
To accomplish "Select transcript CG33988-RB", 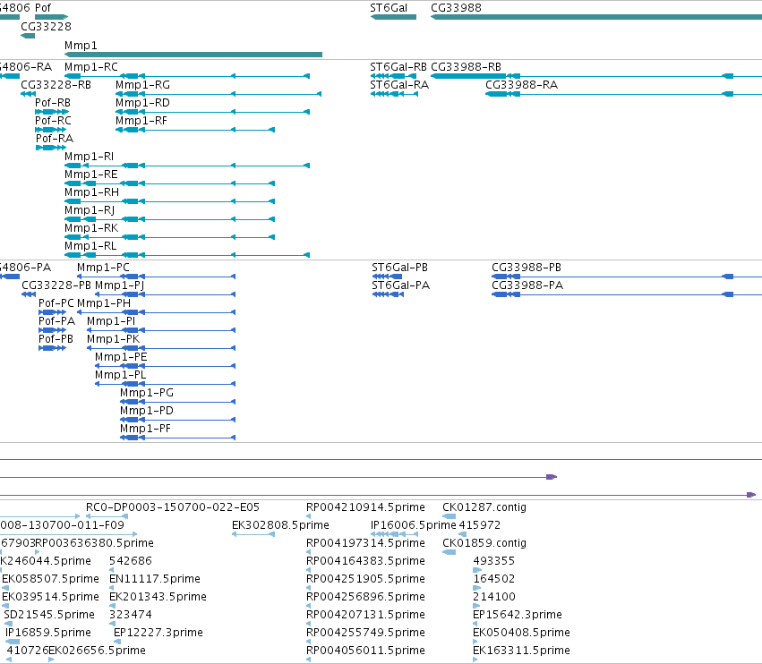I will click(466, 66).
